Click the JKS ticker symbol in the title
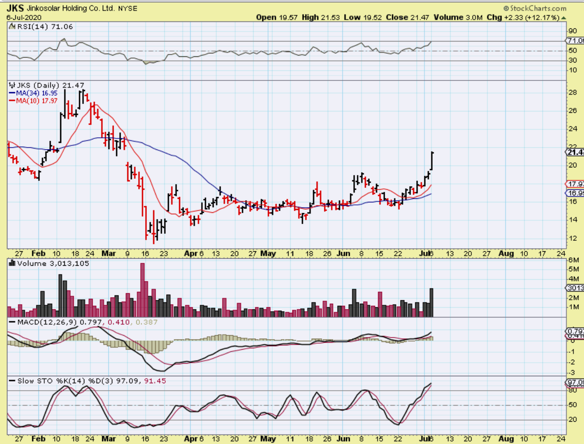584x444 pixels. [15, 8]
